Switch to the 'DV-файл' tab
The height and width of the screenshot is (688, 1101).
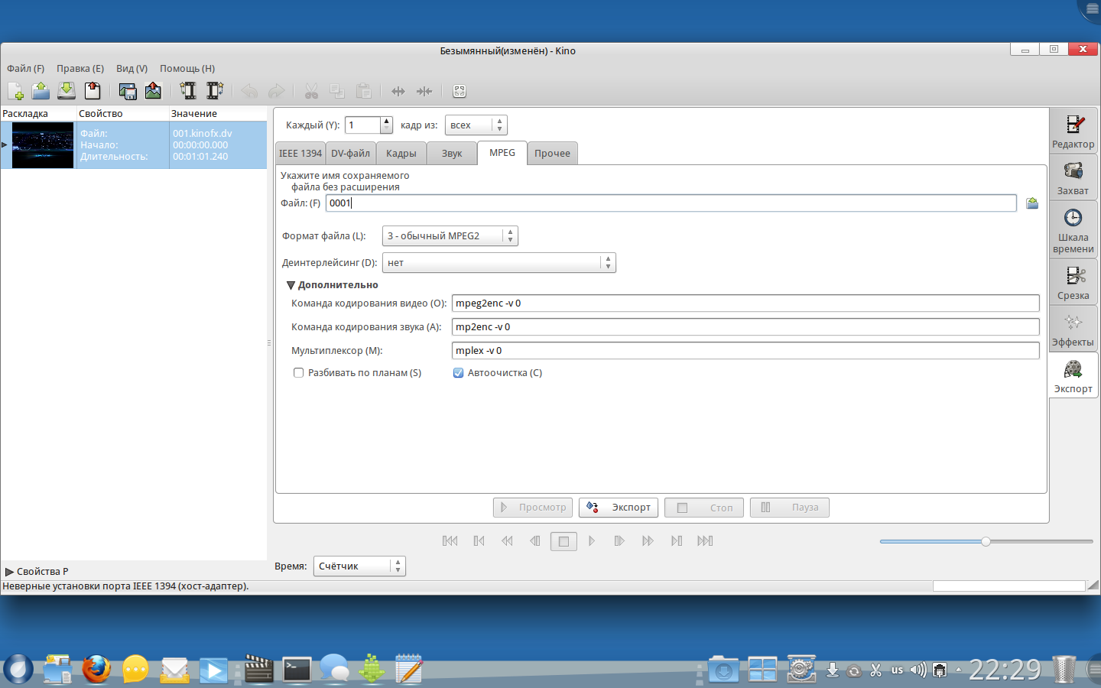(x=350, y=154)
